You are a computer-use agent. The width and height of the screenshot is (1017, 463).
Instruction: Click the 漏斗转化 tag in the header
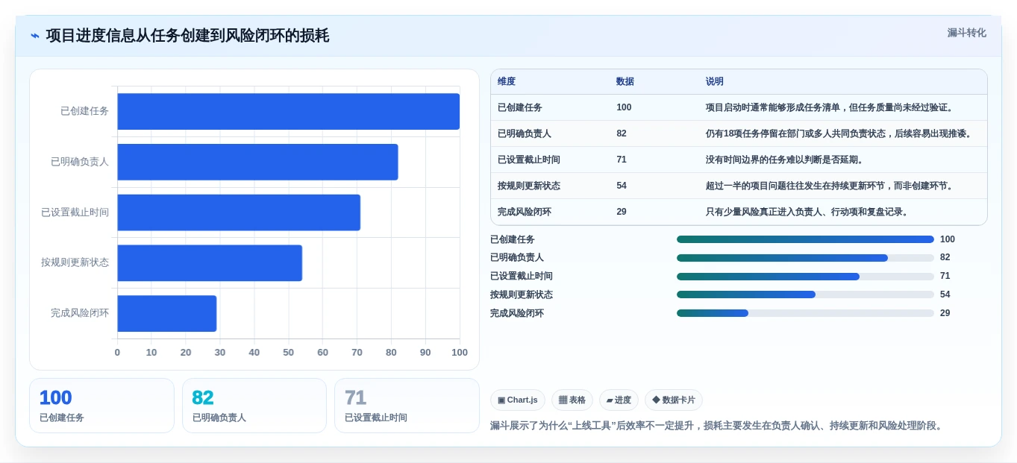pyautogui.click(x=966, y=33)
